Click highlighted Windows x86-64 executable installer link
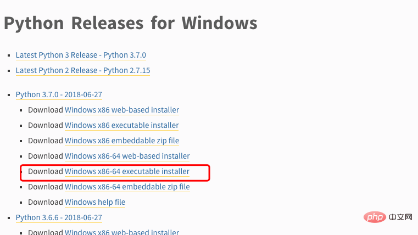This screenshot has width=418, height=235. [127, 171]
